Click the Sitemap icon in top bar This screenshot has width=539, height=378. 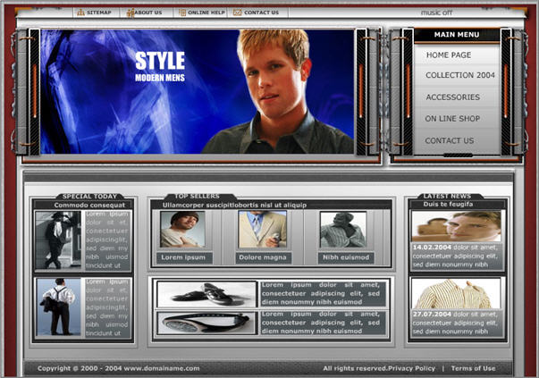(80, 13)
